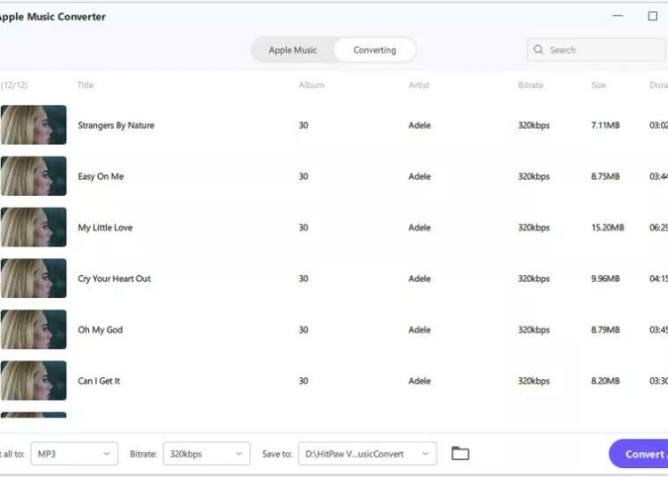668x477 pixels.
Task: Click the search magnifier icon
Action: click(539, 49)
